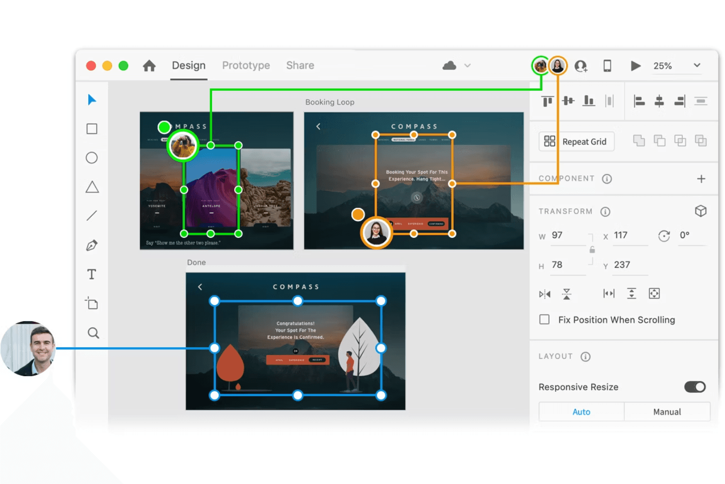Open the 25% zoom level dropdown
725x484 pixels.
pos(677,66)
